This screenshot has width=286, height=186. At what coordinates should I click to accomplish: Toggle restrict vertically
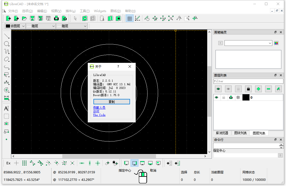[90, 163]
